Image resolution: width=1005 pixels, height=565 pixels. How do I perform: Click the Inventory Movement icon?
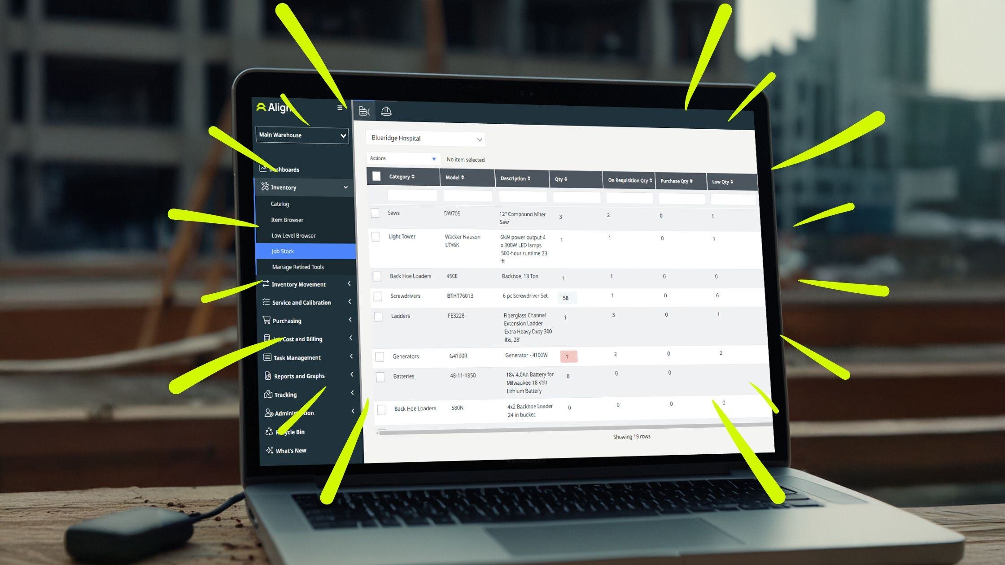267,283
